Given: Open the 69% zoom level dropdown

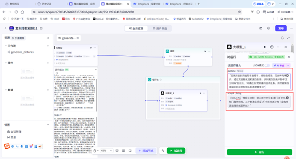Looking at the screenshot, I should 107,151.
